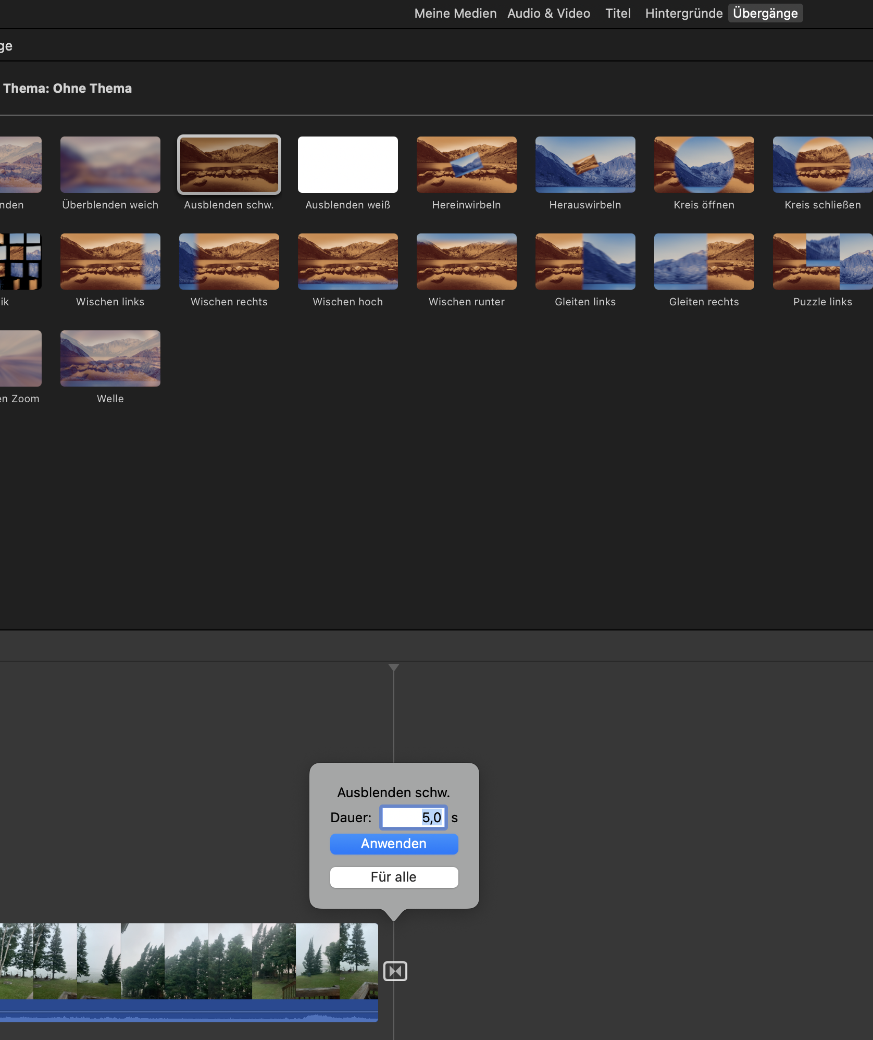The image size is (873, 1040).
Task: Select the Ausblenden schw. transition thumbnail
Action: tap(229, 165)
